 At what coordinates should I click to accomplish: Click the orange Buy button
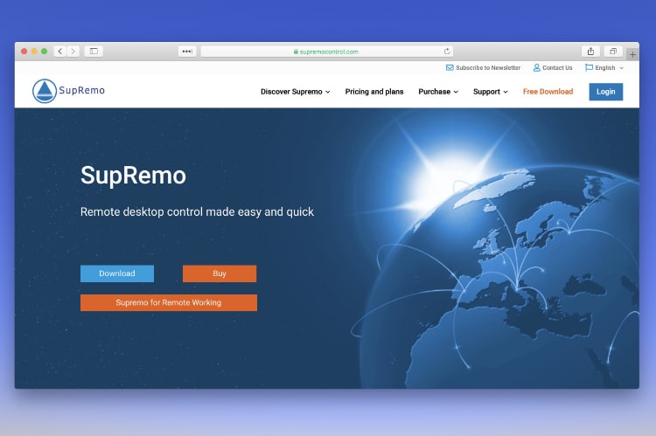point(220,273)
